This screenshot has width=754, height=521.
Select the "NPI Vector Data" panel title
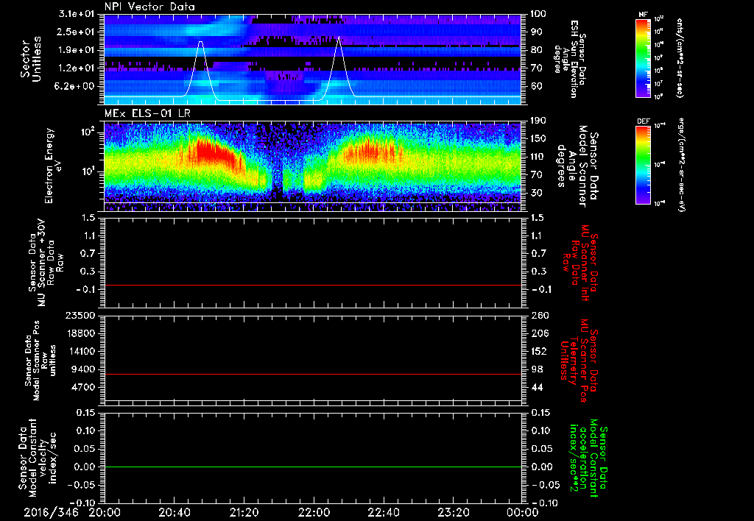149,7
